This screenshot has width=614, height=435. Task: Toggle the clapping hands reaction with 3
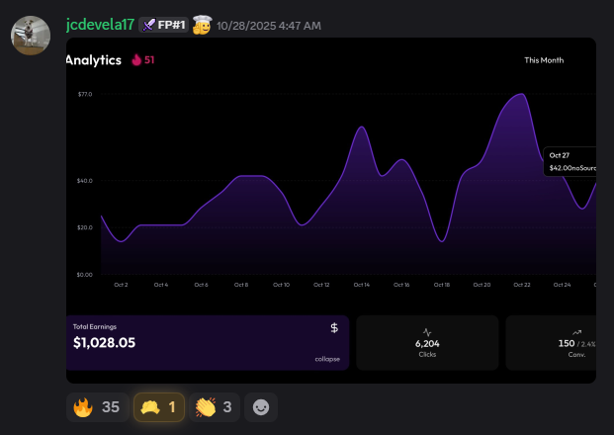pos(214,406)
